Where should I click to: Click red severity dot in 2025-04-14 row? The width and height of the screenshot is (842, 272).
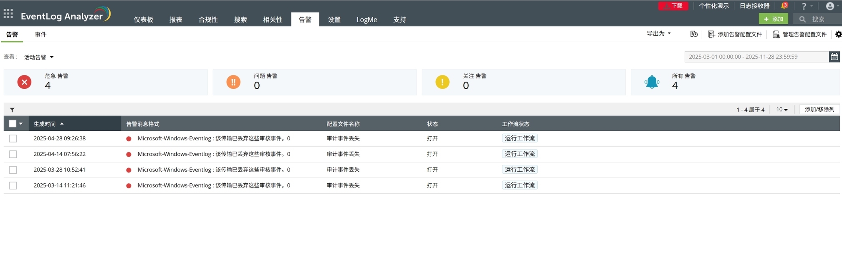point(129,155)
